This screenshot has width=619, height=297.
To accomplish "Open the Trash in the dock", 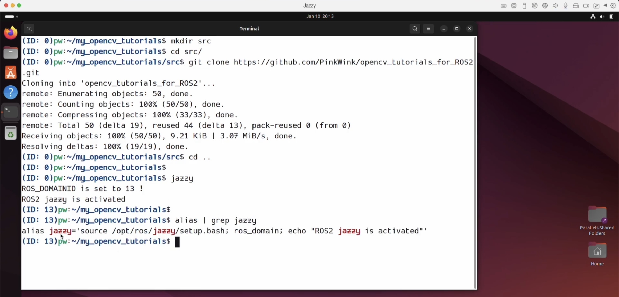I will click(x=11, y=133).
